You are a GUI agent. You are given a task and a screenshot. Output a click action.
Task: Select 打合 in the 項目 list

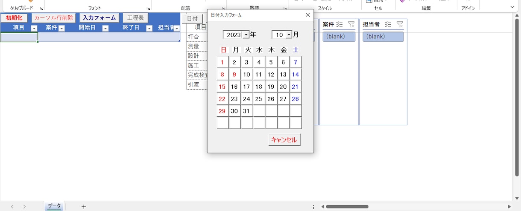197,37
